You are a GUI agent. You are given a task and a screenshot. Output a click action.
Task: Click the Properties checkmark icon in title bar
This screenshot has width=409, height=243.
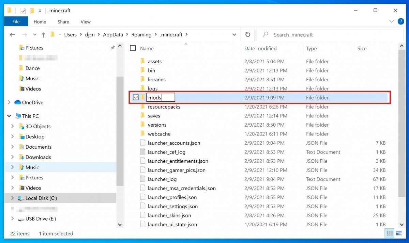coord(23,11)
